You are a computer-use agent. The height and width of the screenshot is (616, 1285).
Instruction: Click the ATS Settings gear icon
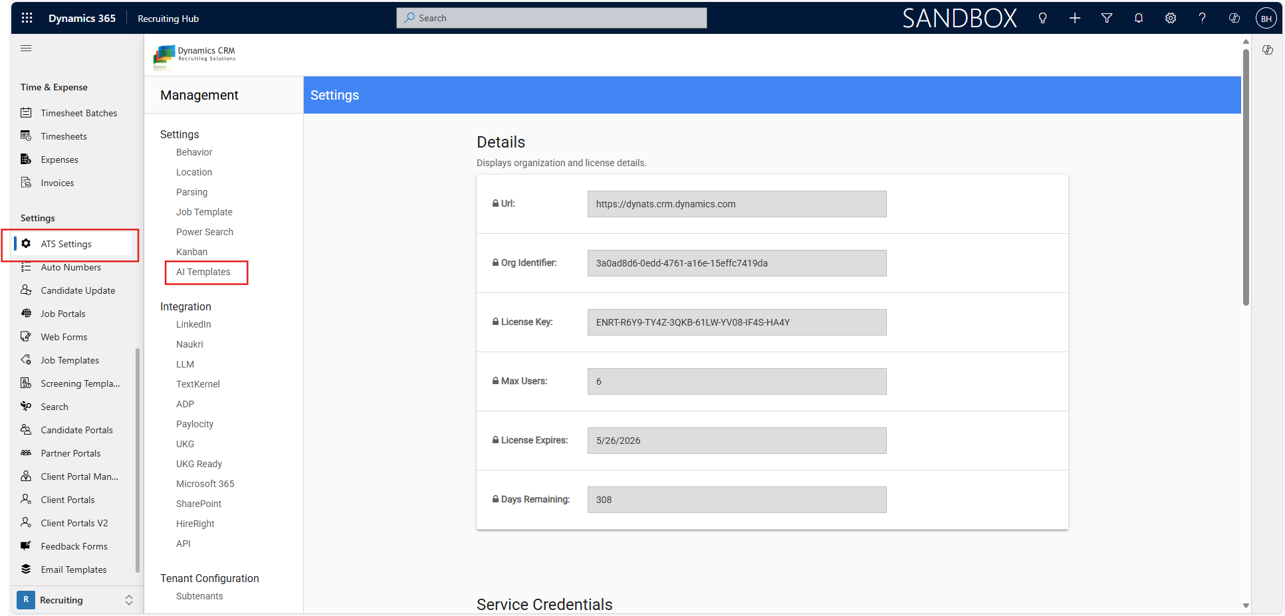pos(26,243)
